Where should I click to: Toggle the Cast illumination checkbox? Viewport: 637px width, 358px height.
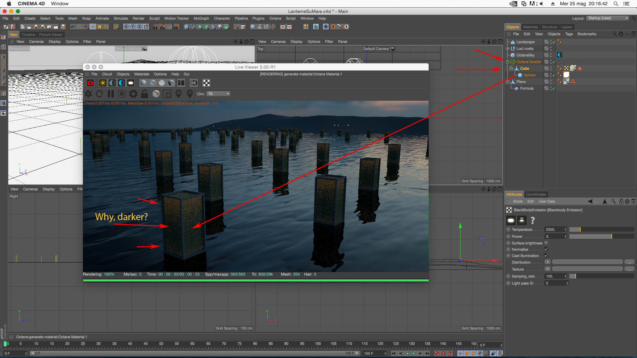click(546, 256)
